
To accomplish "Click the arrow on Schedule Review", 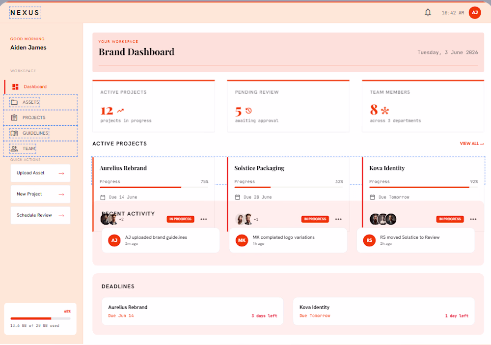I will click(x=61, y=216).
